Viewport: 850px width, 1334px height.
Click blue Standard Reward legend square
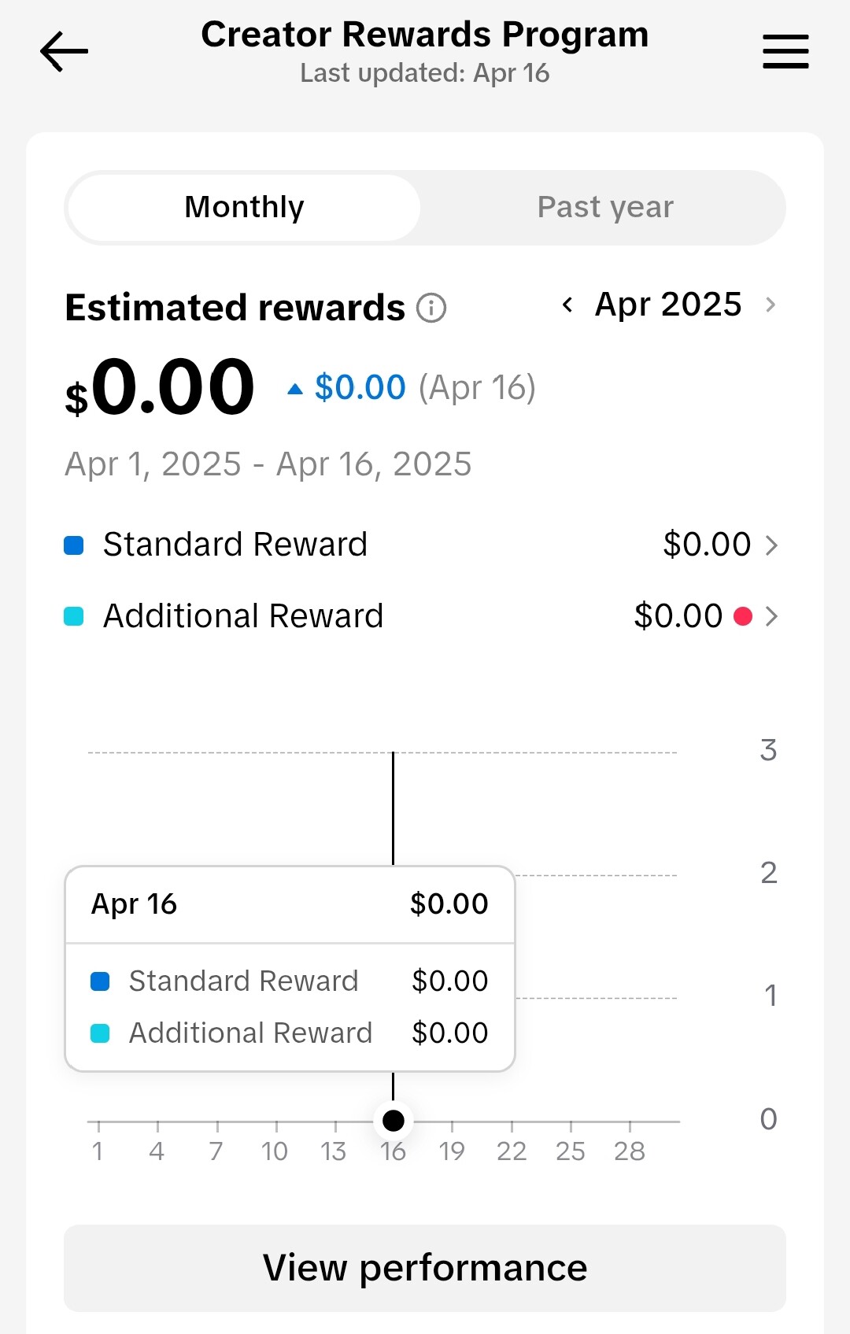(x=74, y=545)
